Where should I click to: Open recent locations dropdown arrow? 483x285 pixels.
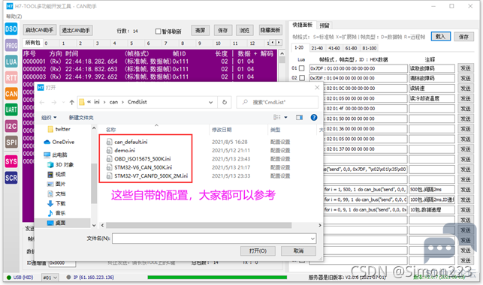coord(63,102)
